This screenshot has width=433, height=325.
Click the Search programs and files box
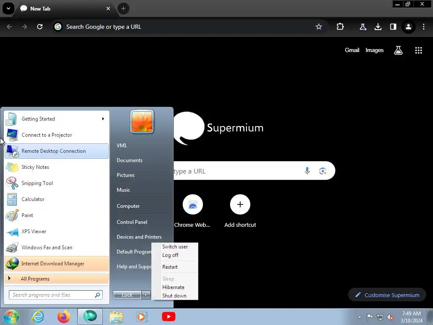(56, 295)
